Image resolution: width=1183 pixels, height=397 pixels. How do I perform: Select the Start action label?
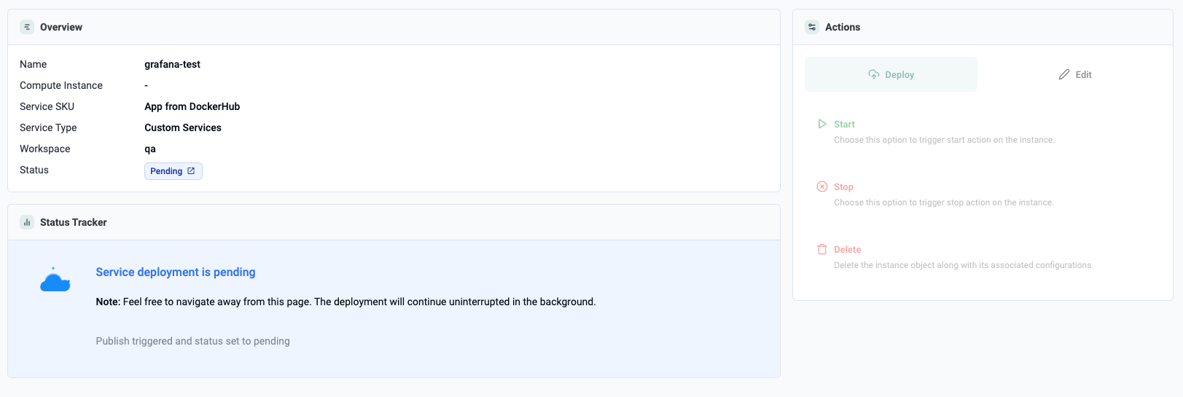[x=844, y=125]
